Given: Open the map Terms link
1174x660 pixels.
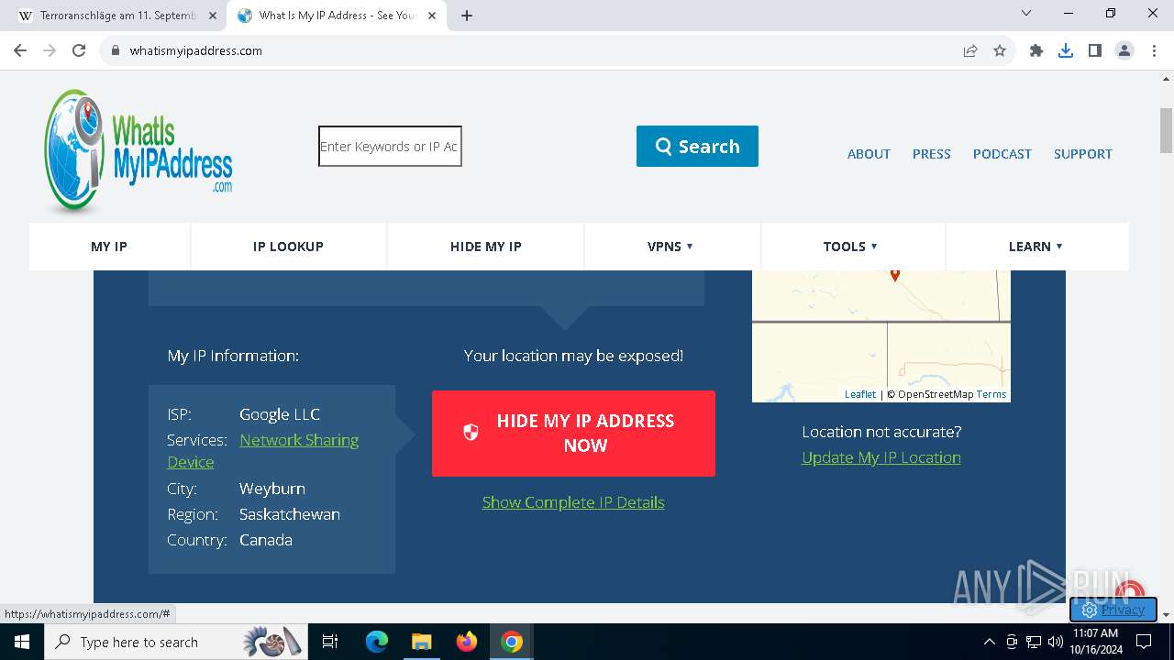Looking at the screenshot, I should pyautogui.click(x=991, y=394).
